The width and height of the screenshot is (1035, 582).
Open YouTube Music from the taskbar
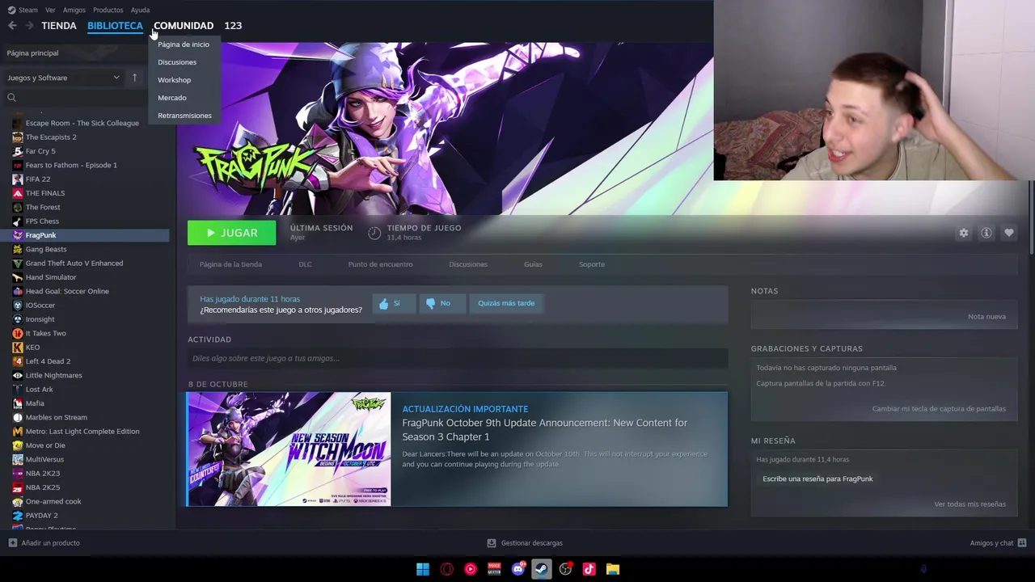(471, 569)
